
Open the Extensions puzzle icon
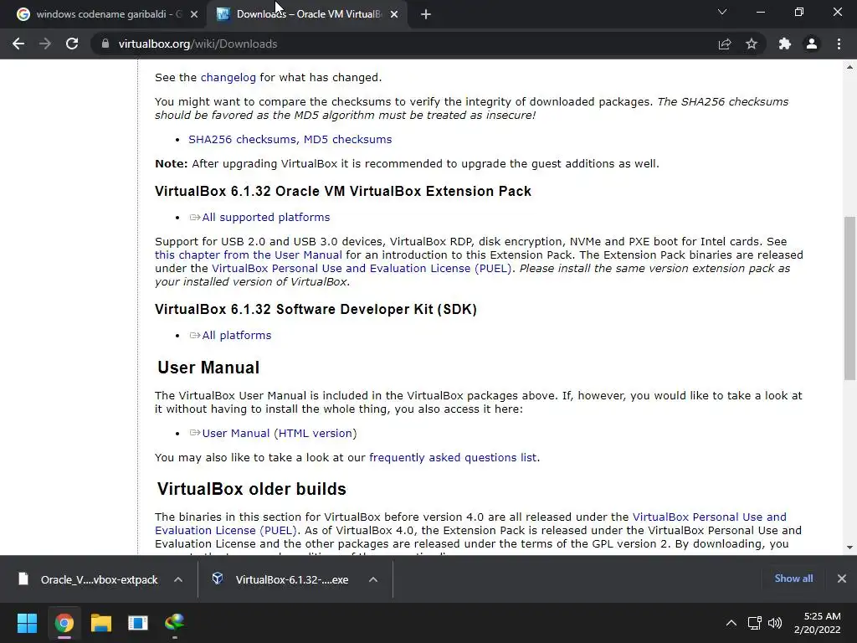click(x=784, y=44)
